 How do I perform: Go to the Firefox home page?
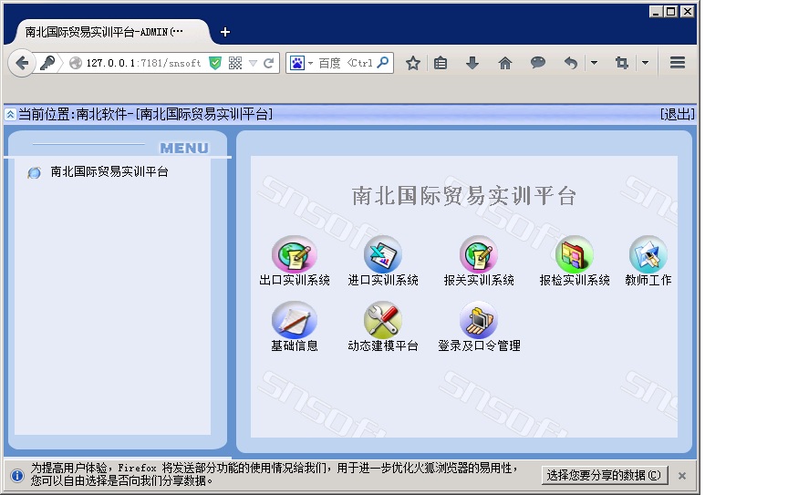click(505, 63)
